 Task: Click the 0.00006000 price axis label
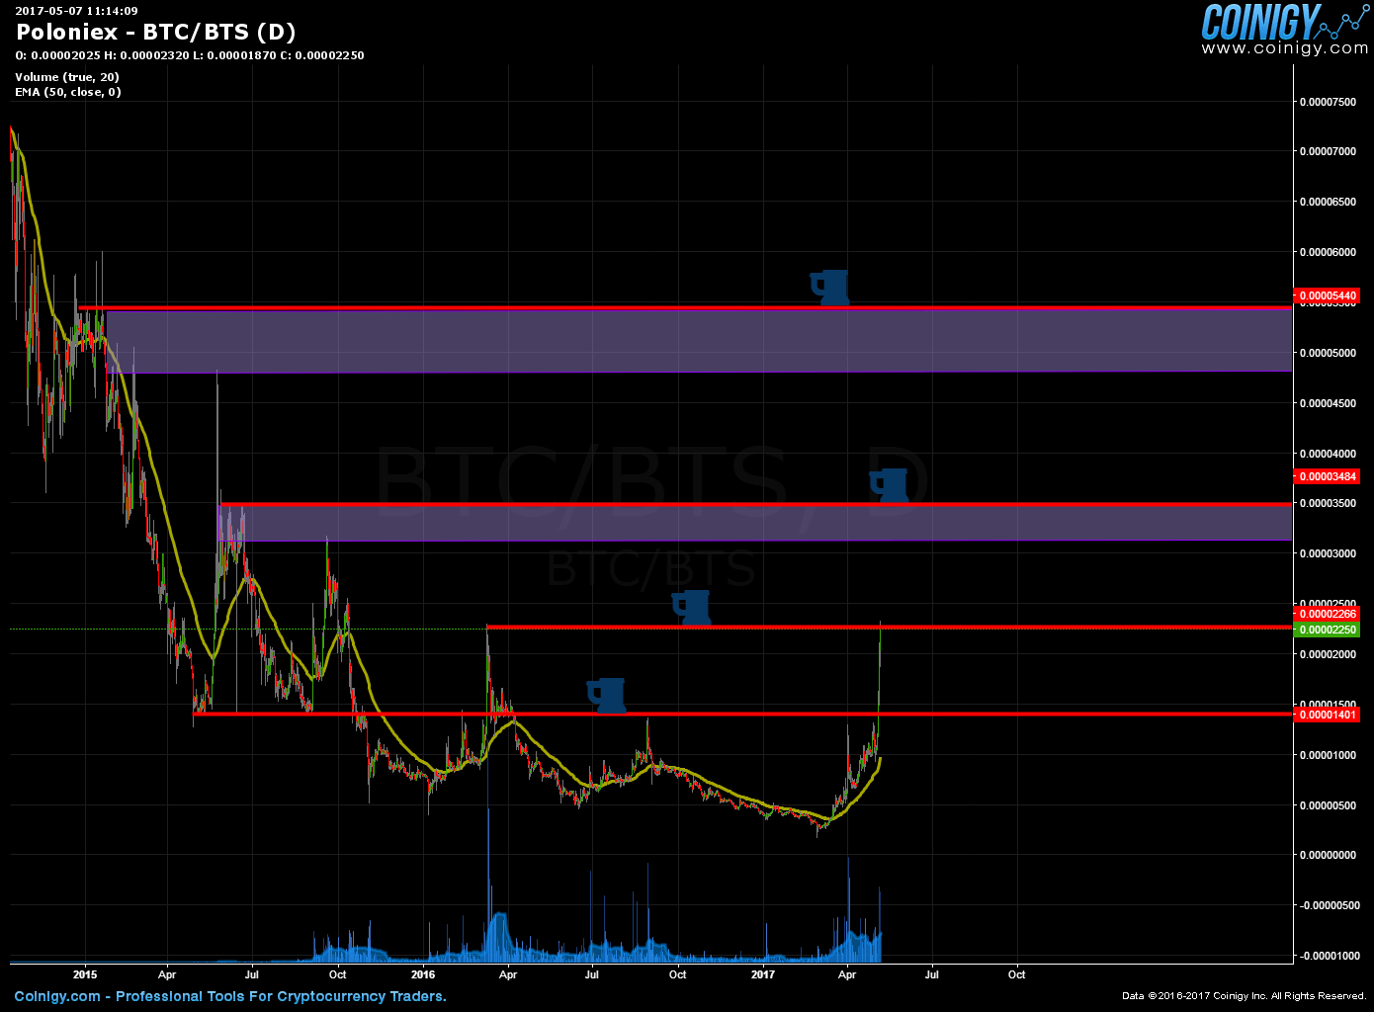click(x=1327, y=252)
